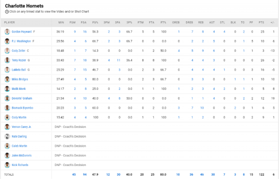Click Terry Rozier's 26 points value
Image resolution: width=279 pixels, height=179 pixels.
(x=262, y=60)
